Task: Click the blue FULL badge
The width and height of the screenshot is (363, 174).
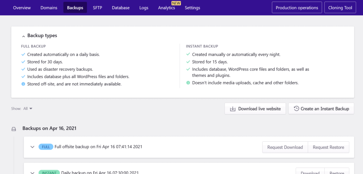Action: [x=46, y=147]
